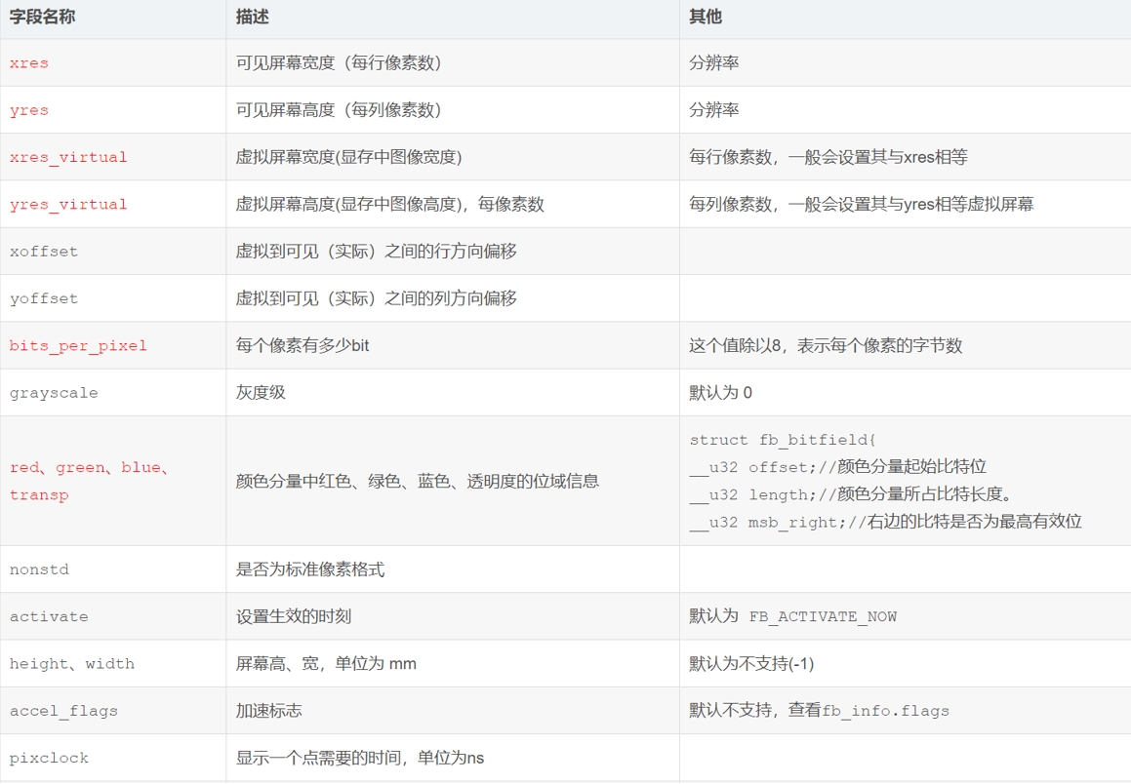The height and width of the screenshot is (784, 1131).
Task: Click 分辨率 in the xres row
Action: (x=713, y=62)
